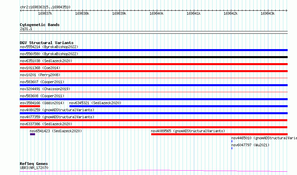Select the blue bar under nsv583607

(154, 85)
